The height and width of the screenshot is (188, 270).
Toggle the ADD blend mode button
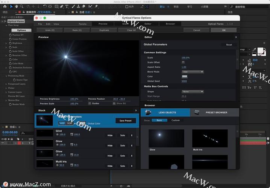click(62, 123)
